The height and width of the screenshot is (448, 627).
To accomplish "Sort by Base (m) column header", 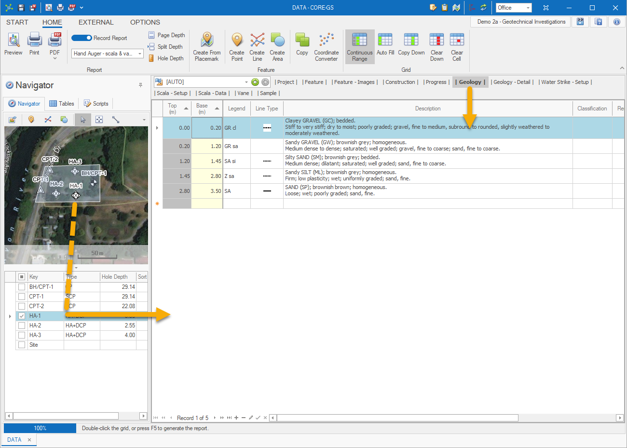I will tap(207, 109).
